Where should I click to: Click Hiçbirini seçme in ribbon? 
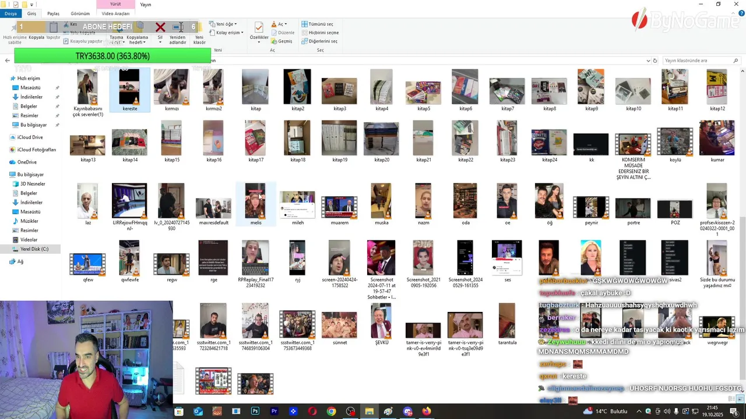point(320,33)
